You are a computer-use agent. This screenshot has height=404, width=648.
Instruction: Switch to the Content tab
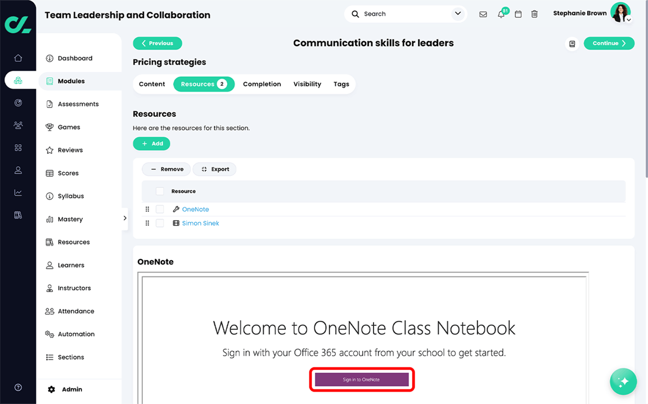(x=152, y=84)
